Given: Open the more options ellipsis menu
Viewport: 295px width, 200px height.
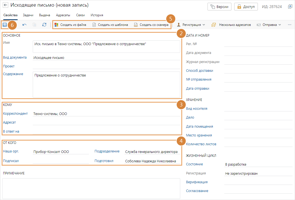Looking at the screenshot, I should coord(289,25).
